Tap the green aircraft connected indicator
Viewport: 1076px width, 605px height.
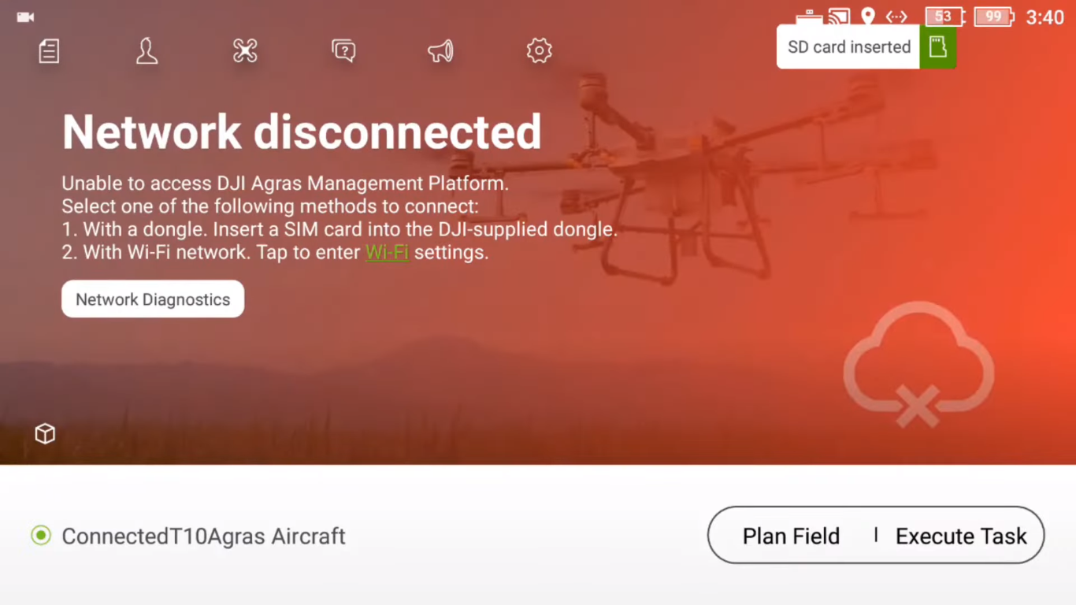point(41,536)
